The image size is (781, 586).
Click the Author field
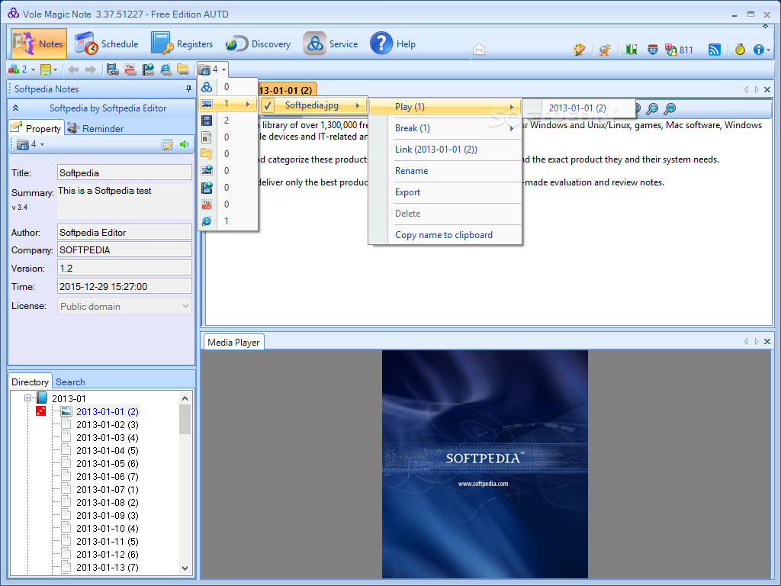tap(124, 232)
